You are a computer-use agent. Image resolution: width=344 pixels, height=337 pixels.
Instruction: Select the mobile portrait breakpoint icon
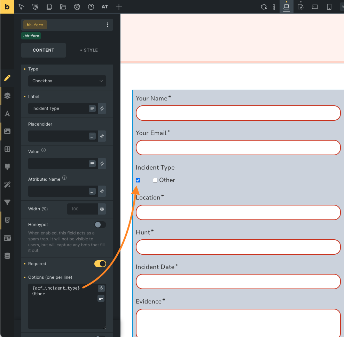329,7
